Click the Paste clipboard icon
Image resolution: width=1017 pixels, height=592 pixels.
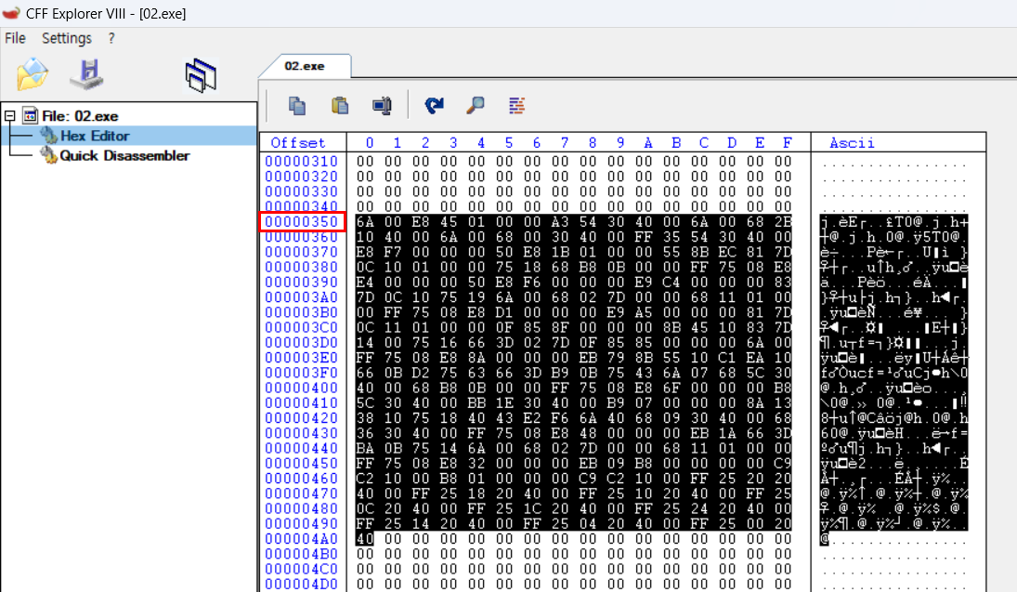(x=339, y=105)
